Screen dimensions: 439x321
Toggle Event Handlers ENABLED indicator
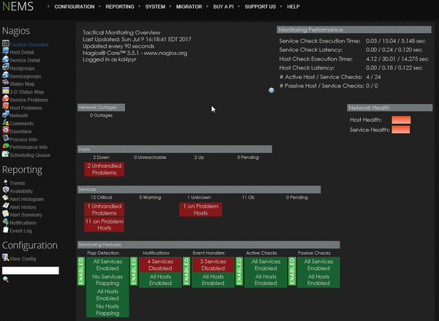pyautogui.click(x=187, y=270)
